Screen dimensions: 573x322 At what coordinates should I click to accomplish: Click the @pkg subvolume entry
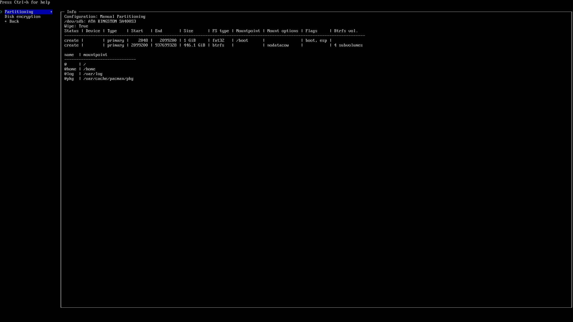69,79
